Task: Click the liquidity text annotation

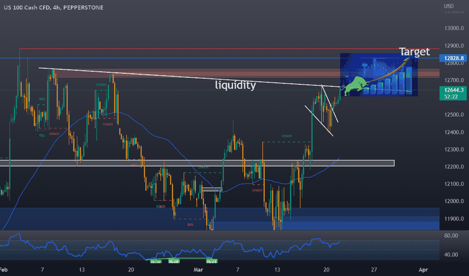Action: [x=236, y=85]
